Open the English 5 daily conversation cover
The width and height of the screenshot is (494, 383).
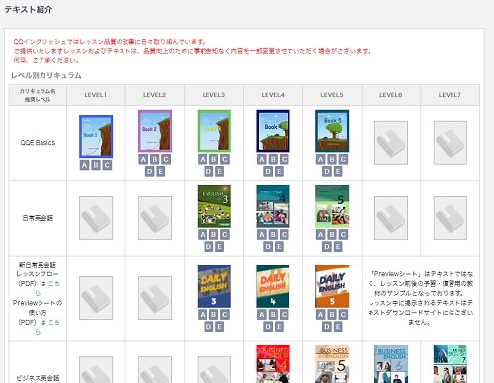tap(332, 206)
